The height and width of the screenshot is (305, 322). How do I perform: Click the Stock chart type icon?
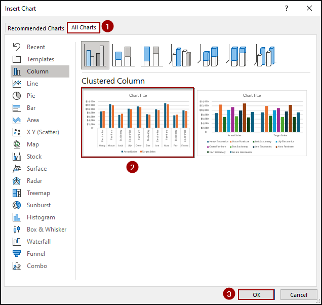[17, 157]
